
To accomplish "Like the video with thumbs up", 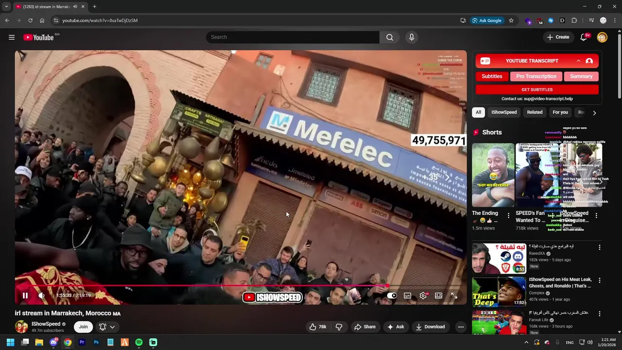I will [x=318, y=327].
